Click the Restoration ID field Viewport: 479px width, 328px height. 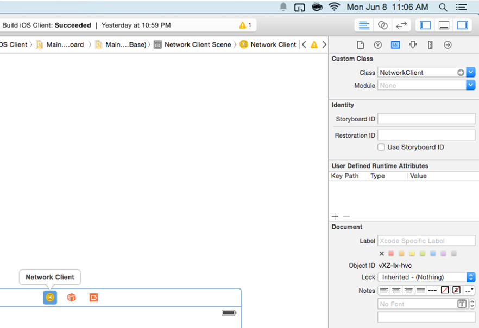tap(426, 135)
